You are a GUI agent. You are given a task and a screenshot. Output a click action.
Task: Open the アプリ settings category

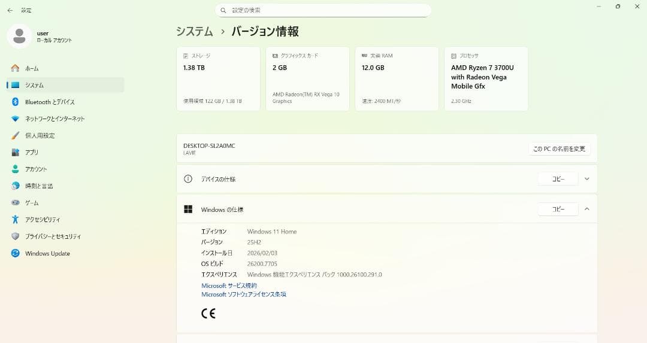[x=65, y=152]
